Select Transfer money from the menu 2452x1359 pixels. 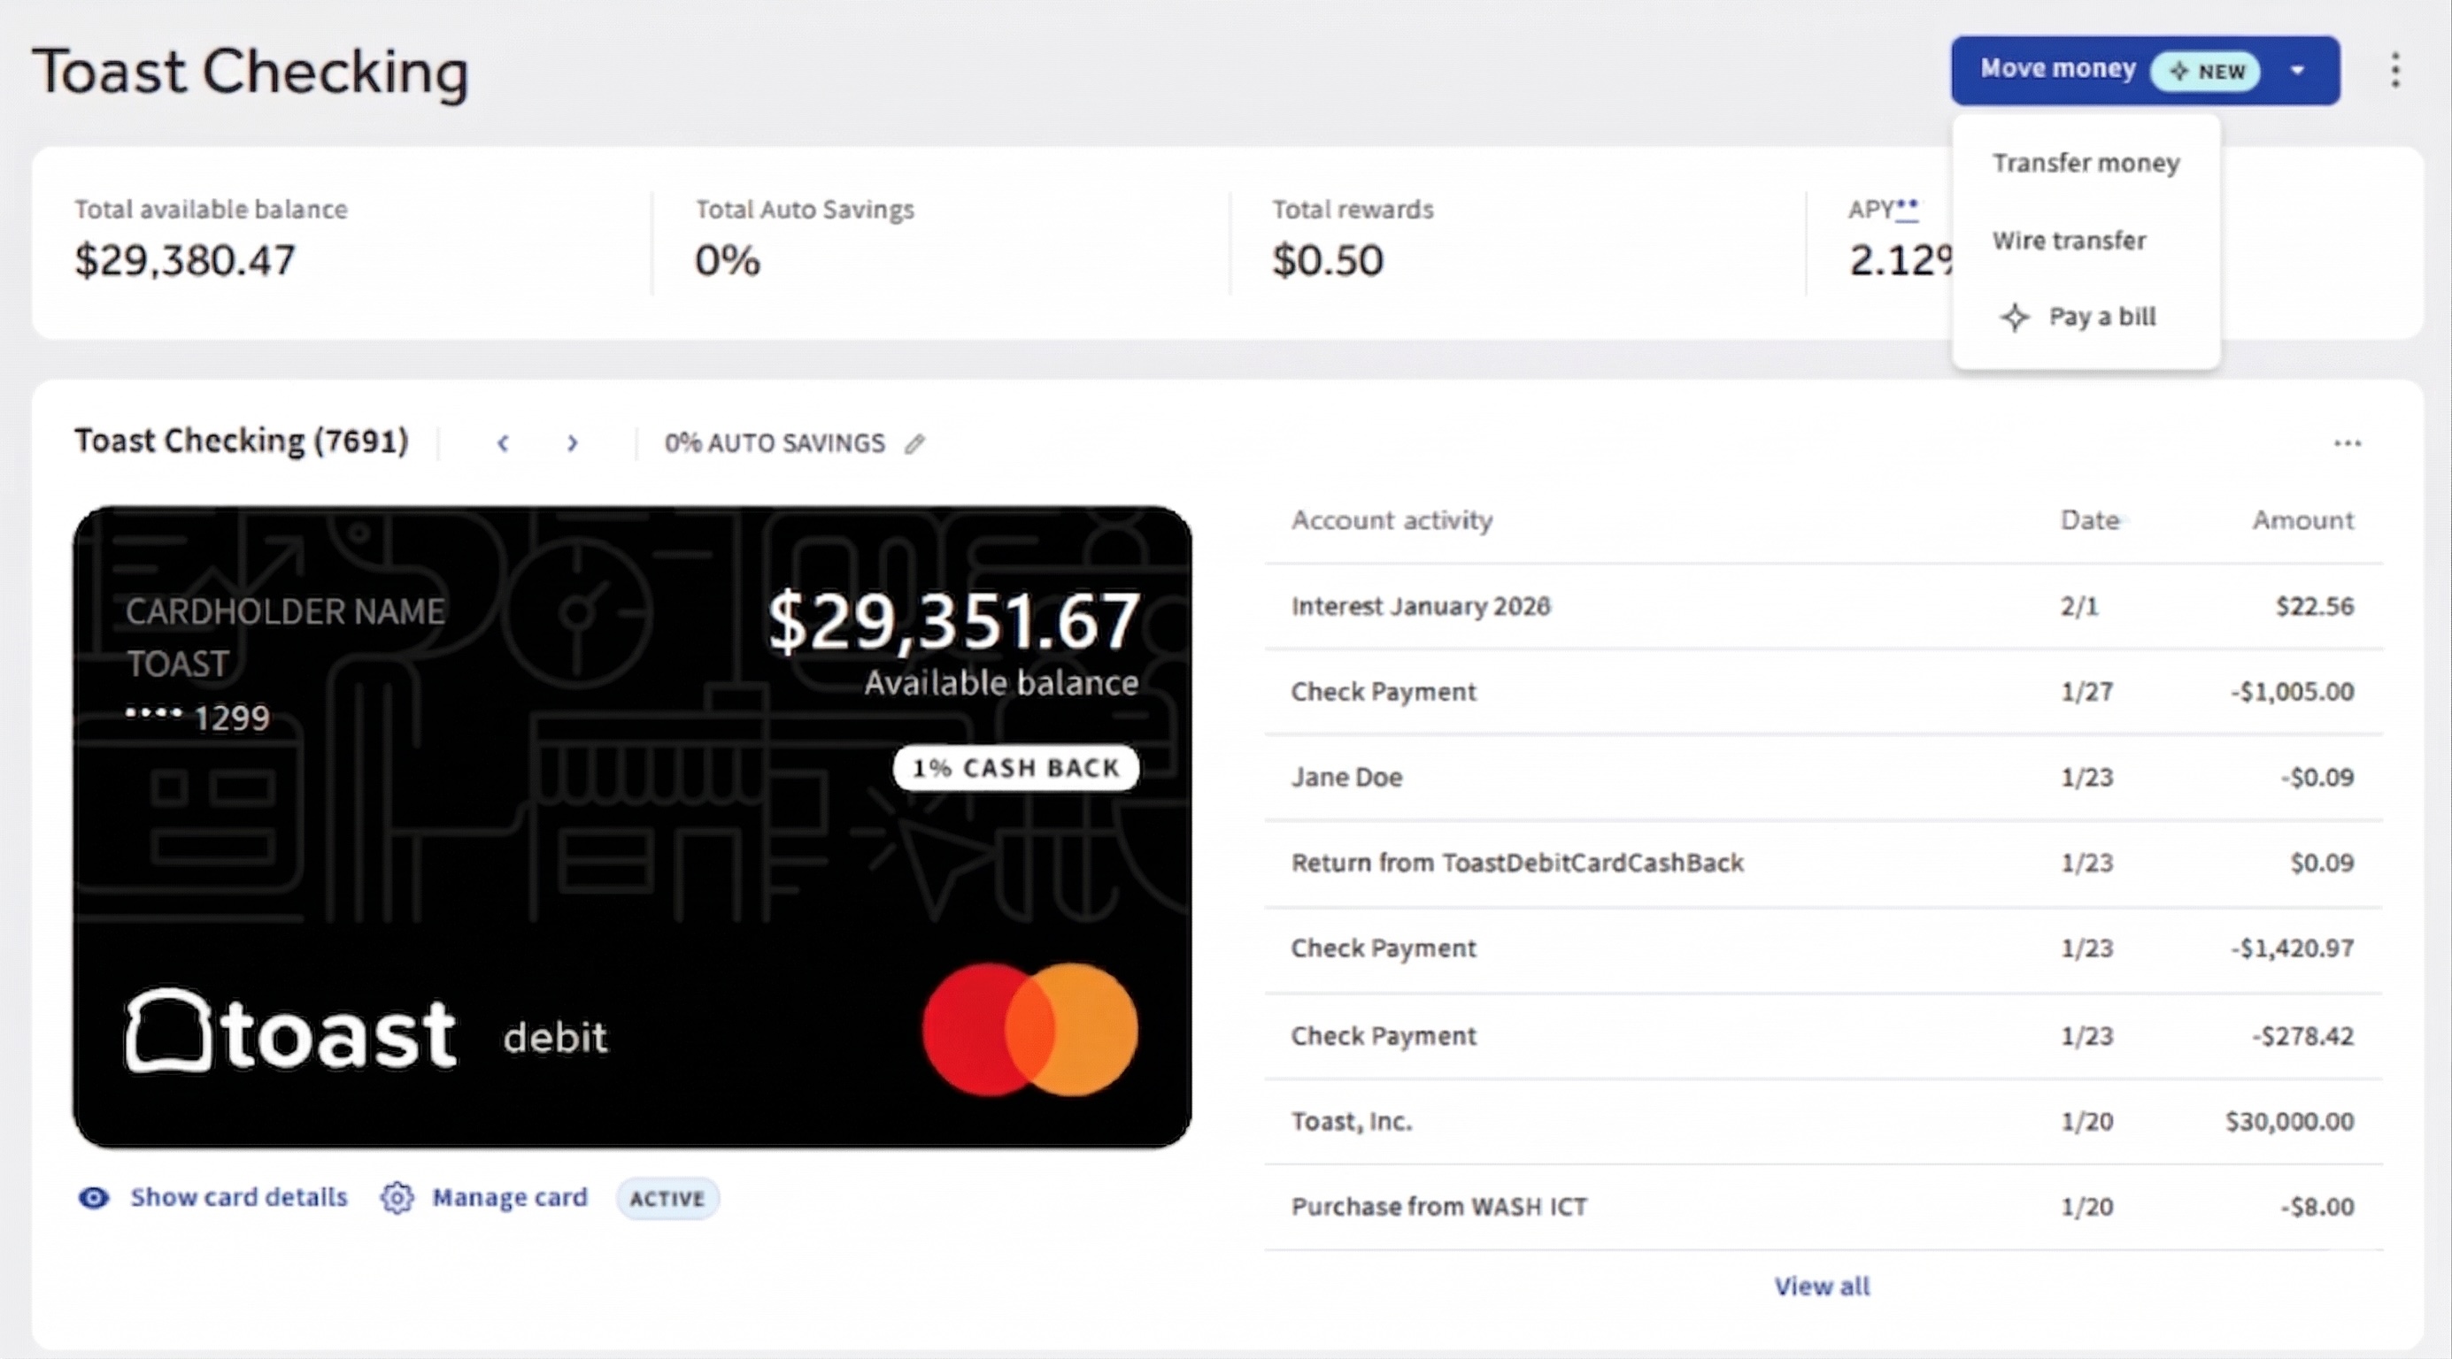(x=2086, y=164)
